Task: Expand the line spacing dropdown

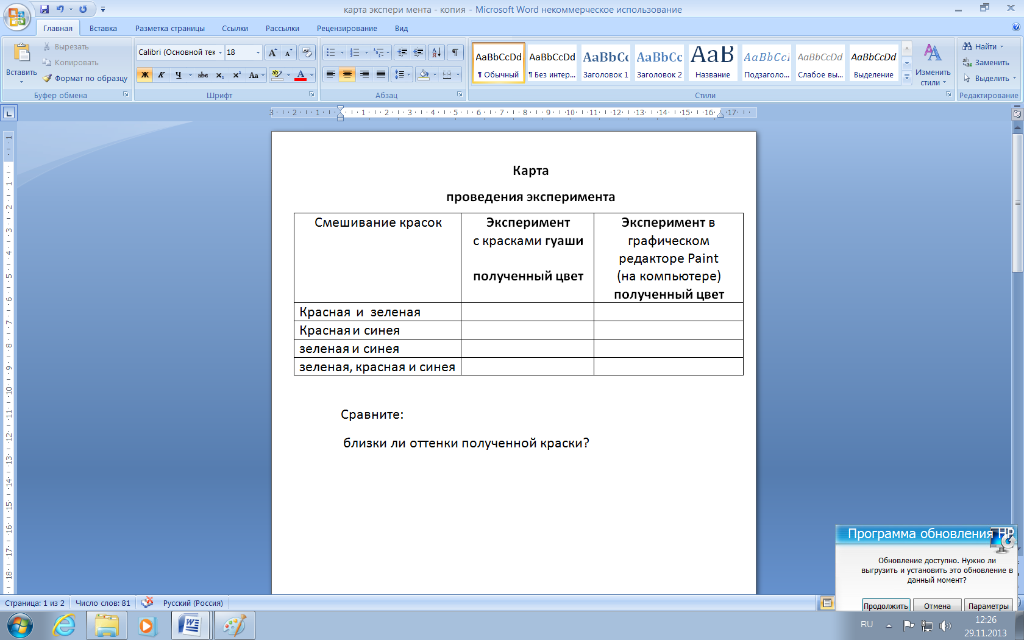Action: (x=409, y=75)
